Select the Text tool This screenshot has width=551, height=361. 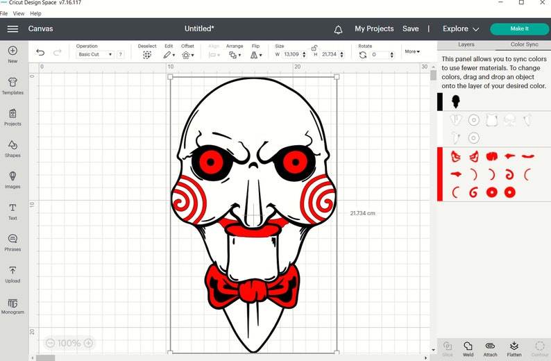click(12, 208)
